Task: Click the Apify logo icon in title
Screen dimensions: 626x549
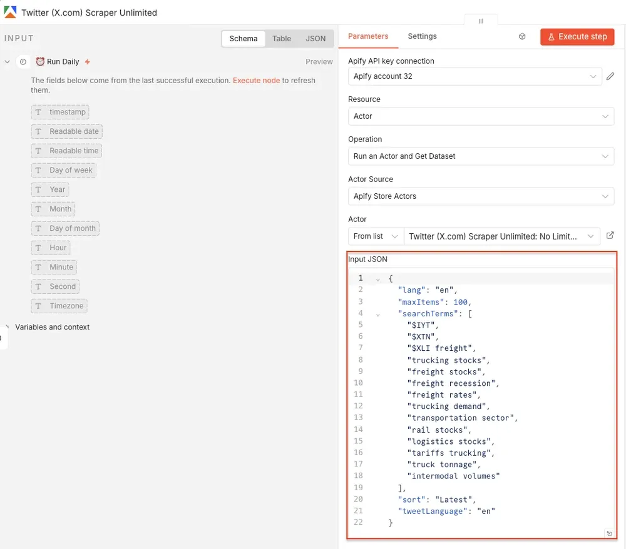Action: [x=11, y=12]
